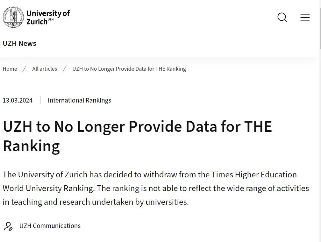Viewport: 321px width, 242px height.
Task: Click the round UZH seal logo
Action: click(x=13, y=17)
